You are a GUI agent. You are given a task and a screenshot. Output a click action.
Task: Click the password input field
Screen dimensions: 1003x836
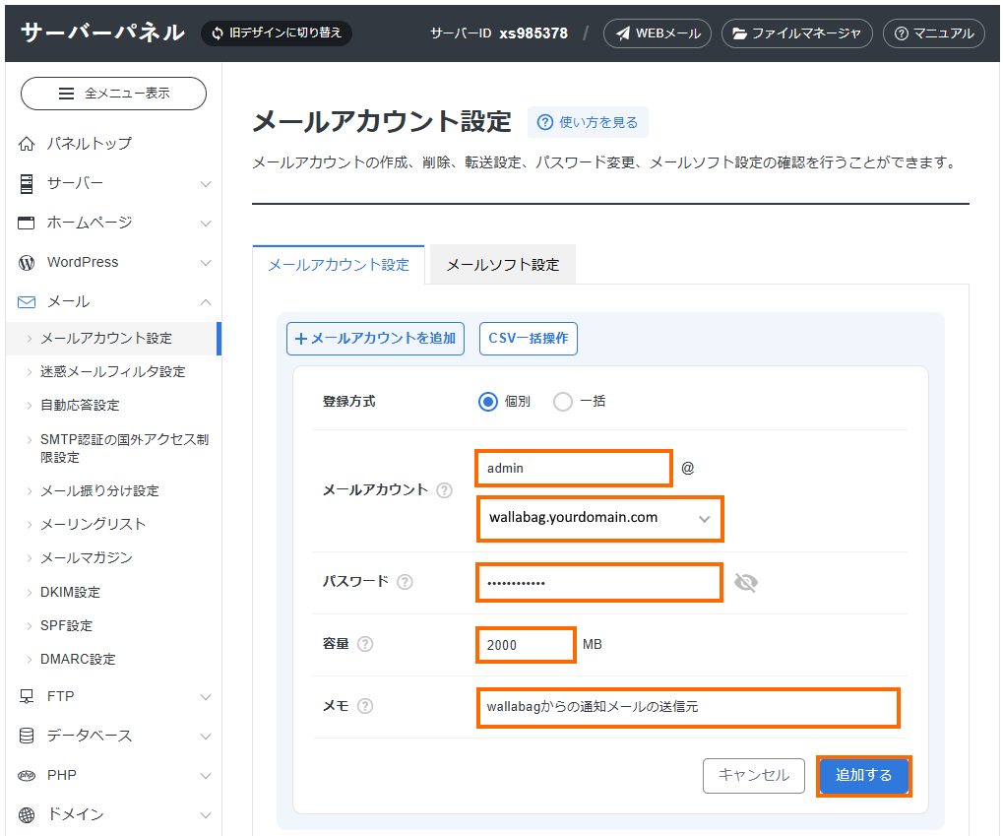599,583
